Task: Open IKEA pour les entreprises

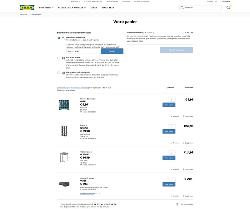Action: (93, 2)
